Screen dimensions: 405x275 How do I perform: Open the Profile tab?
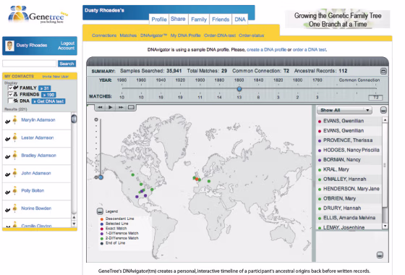pos(159,20)
